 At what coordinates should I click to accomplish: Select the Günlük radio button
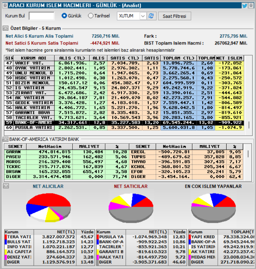tap(64, 16)
